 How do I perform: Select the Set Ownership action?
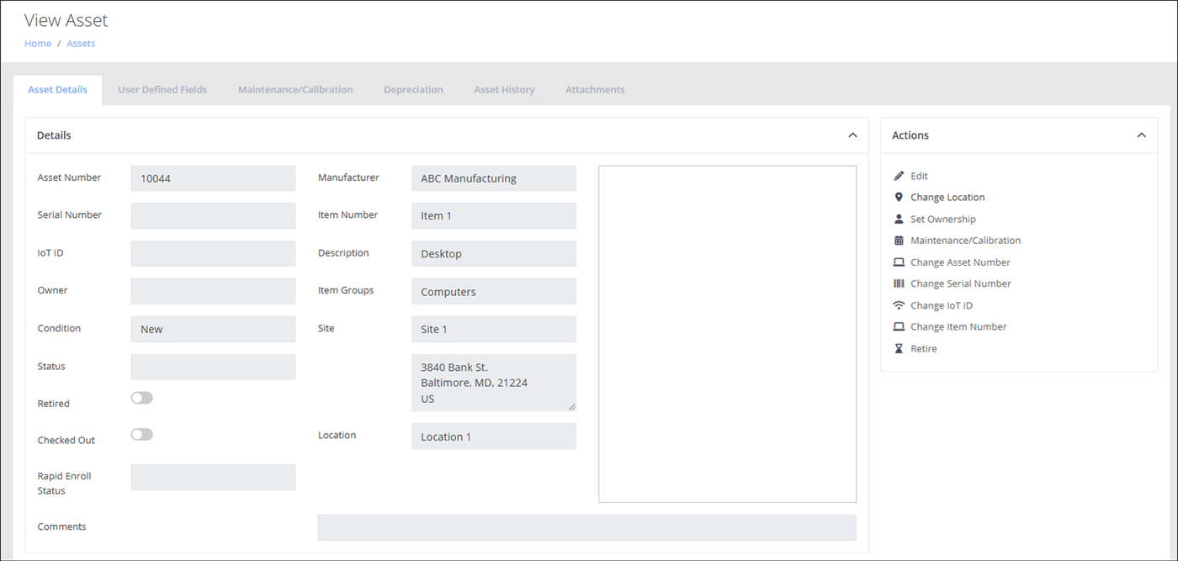[943, 219]
